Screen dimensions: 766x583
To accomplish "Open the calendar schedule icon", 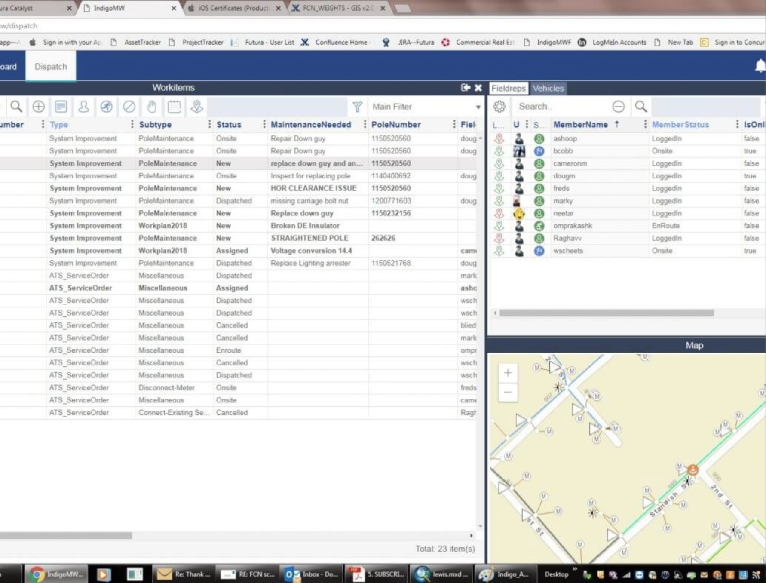I will [174, 107].
